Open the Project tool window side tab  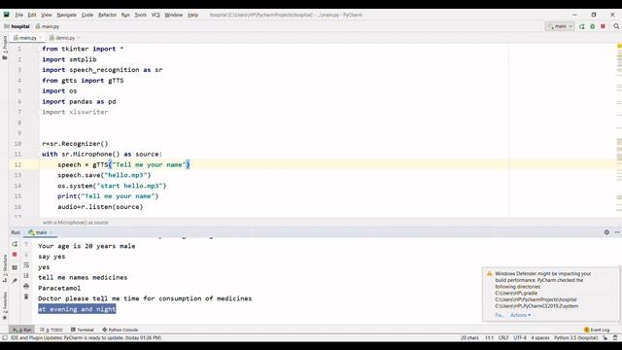click(5, 48)
